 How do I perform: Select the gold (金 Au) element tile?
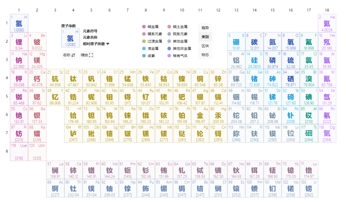pyautogui.click(x=200, y=115)
